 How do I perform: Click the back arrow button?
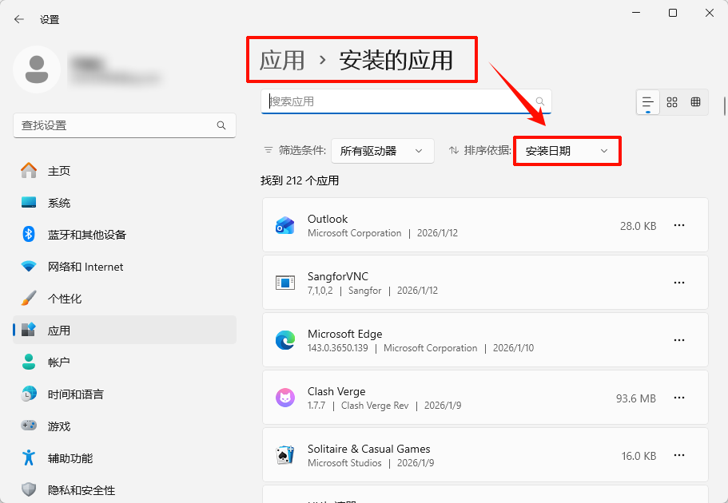tap(19, 19)
